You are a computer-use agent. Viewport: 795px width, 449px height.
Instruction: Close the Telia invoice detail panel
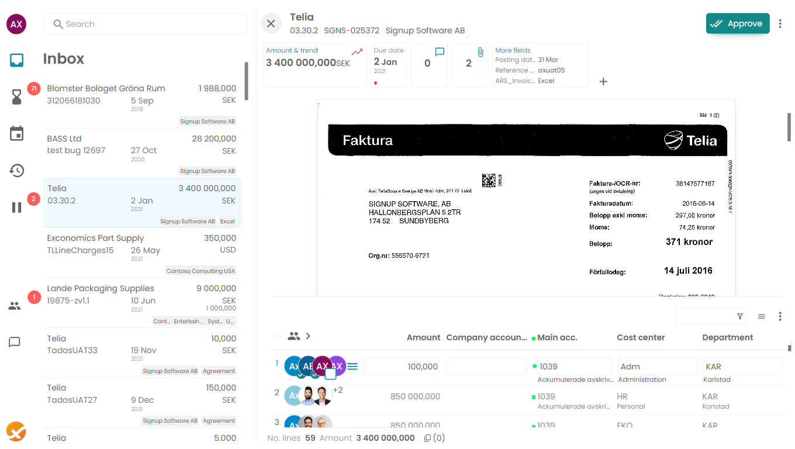pos(271,23)
